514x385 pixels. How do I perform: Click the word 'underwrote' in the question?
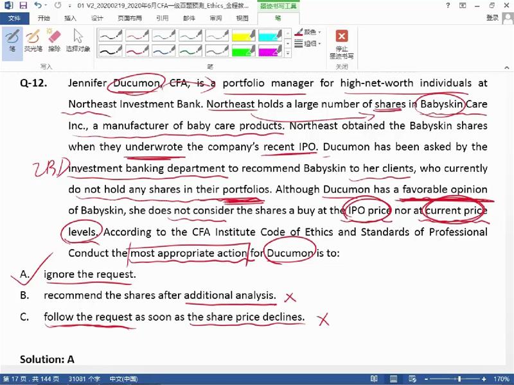[x=154, y=147]
